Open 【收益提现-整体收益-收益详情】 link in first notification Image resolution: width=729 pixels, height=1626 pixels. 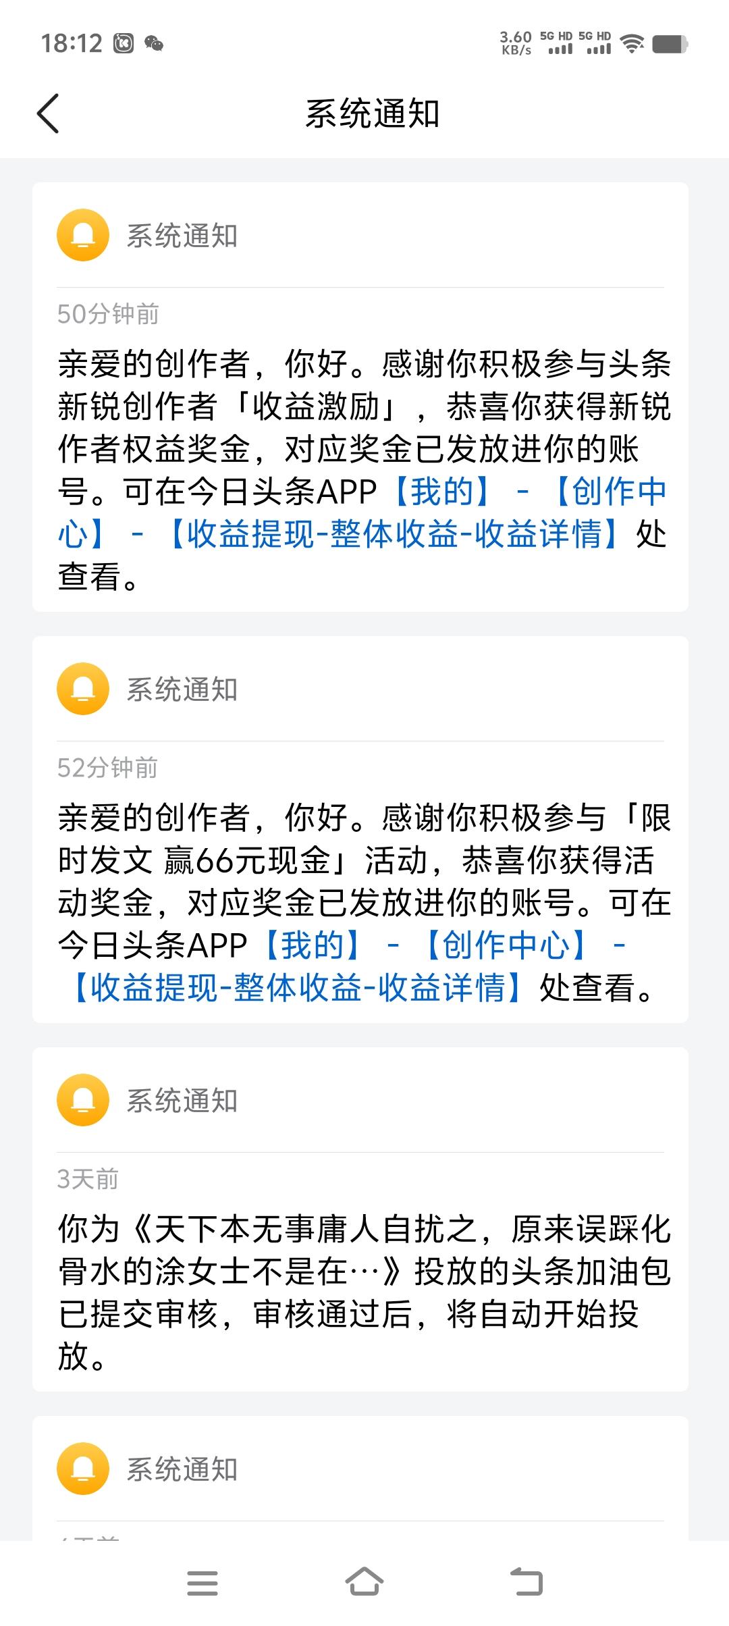393,534
